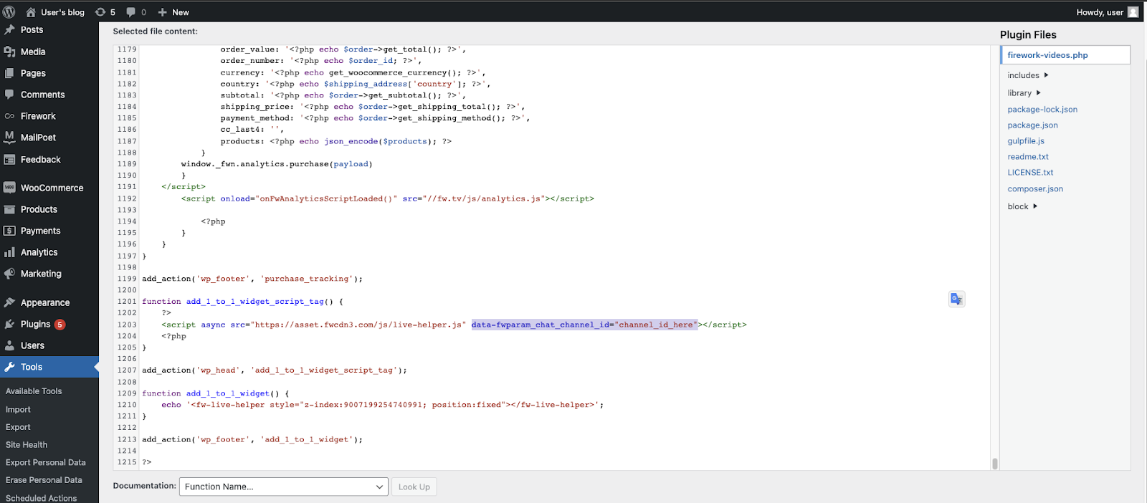Go to Export submenu item
1147x503 pixels.
point(18,427)
